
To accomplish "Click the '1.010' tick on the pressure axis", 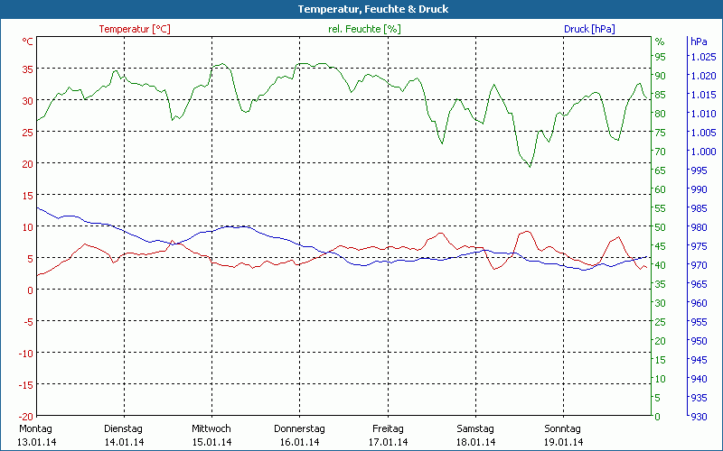I will 704,114.
